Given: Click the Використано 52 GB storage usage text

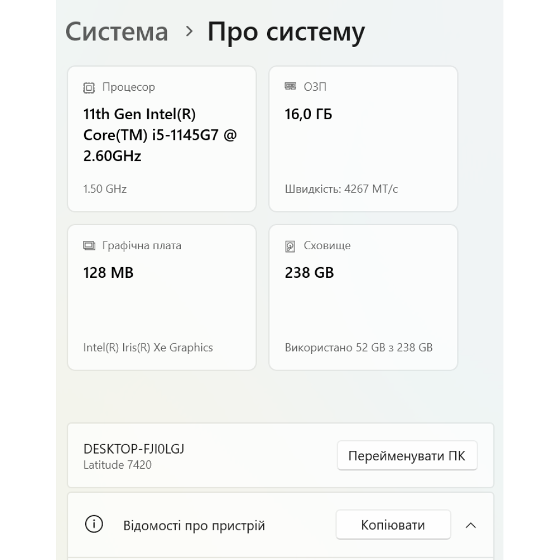Looking at the screenshot, I should coord(358,348).
